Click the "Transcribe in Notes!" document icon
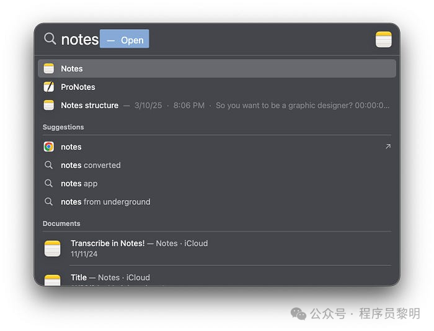The height and width of the screenshot is (331, 434). (52, 248)
